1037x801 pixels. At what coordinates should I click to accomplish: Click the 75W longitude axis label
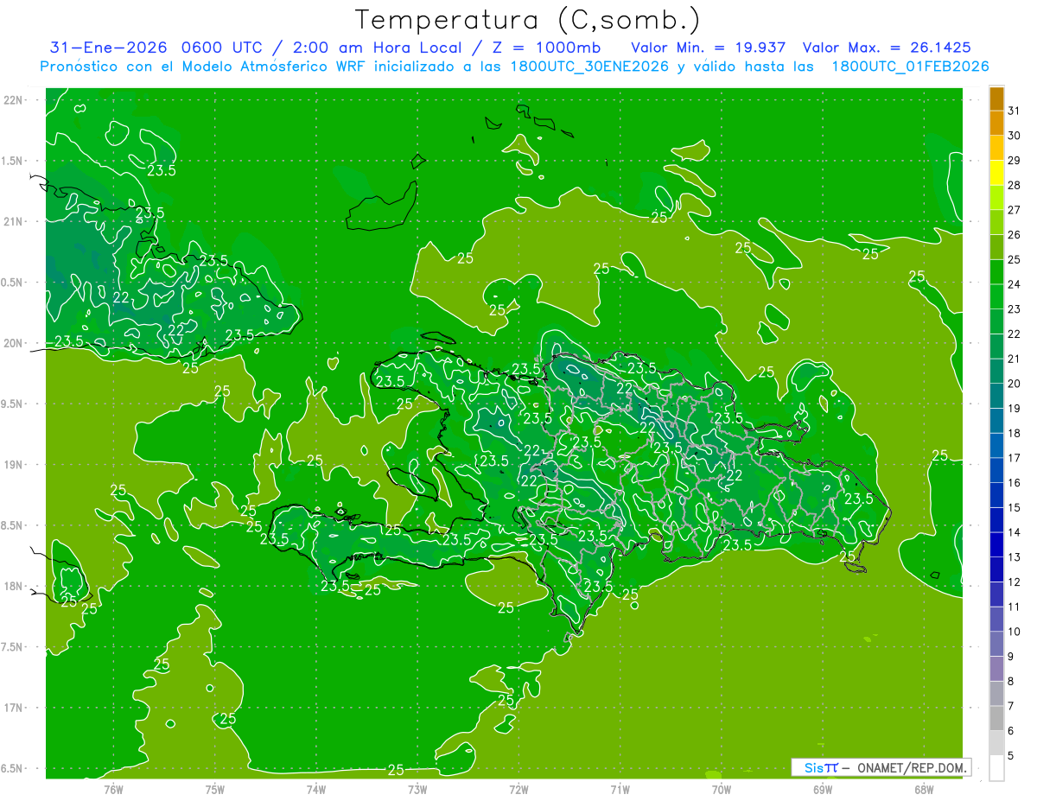pos(215,789)
